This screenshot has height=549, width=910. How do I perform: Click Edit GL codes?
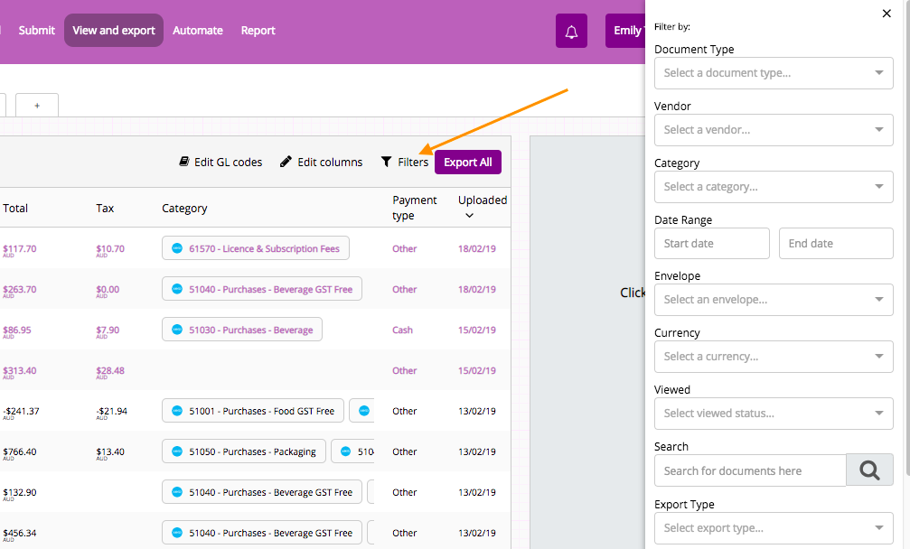220,163
